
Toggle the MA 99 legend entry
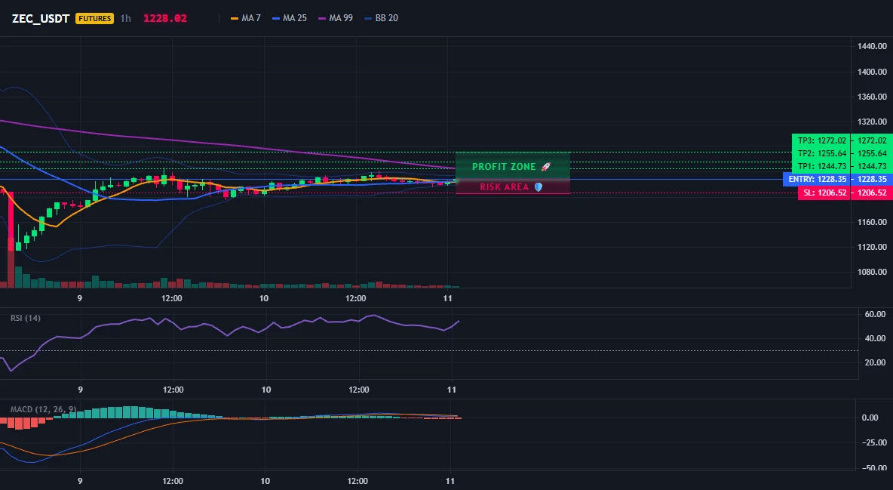coord(336,18)
